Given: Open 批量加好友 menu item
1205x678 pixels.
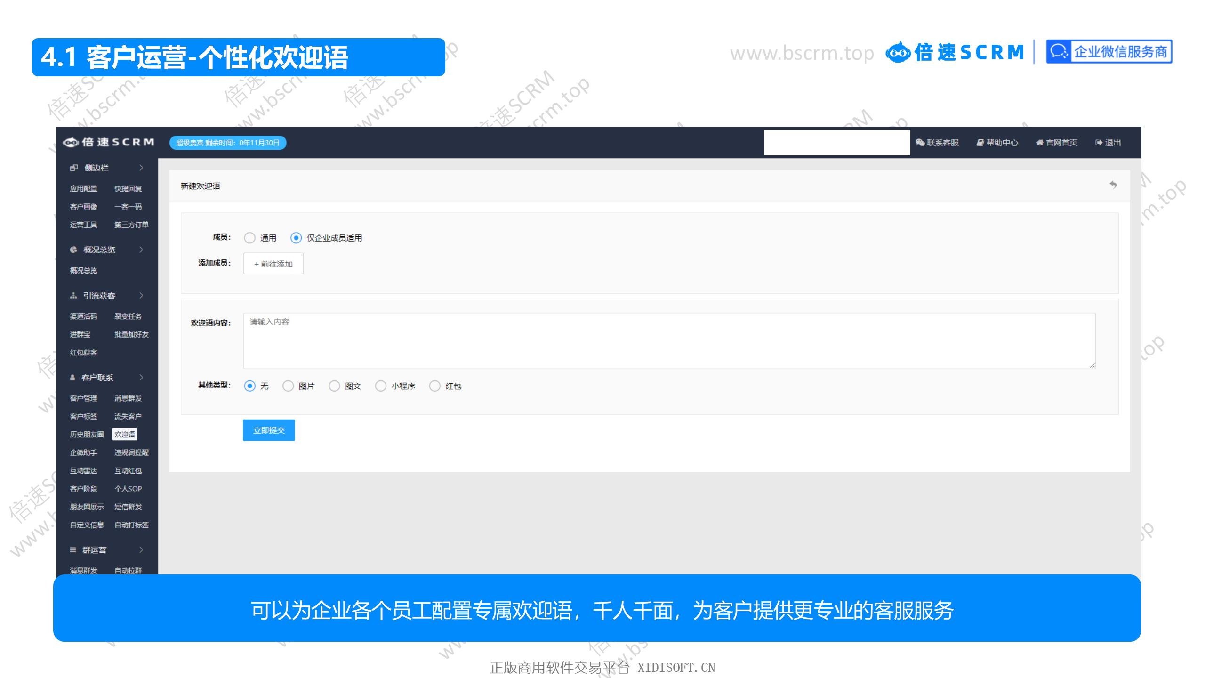Looking at the screenshot, I should pyautogui.click(x=131, y=334).
